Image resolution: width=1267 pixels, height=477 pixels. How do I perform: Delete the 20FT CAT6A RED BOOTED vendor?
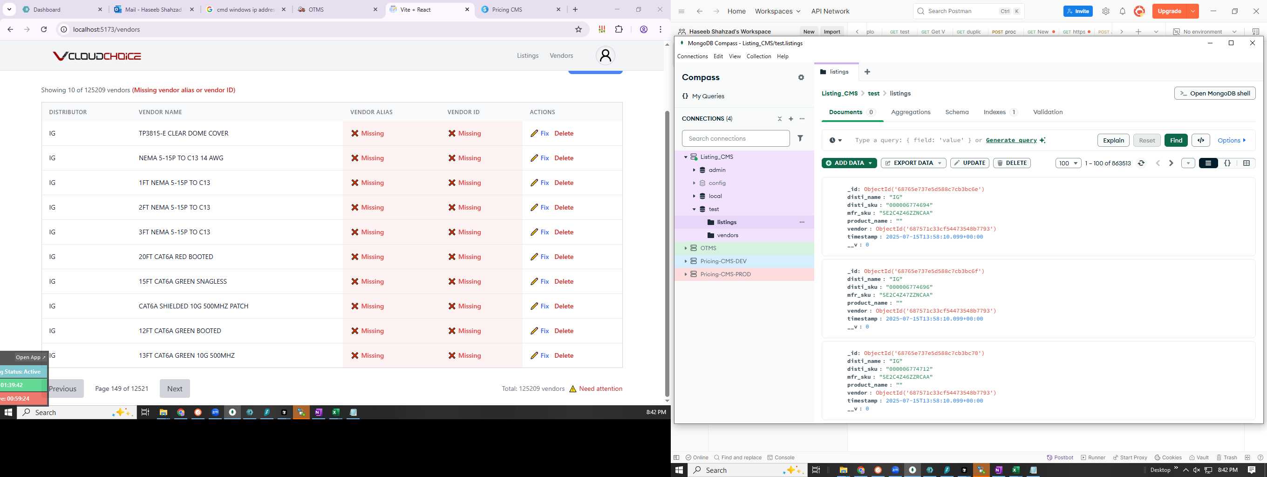(564, 257)
